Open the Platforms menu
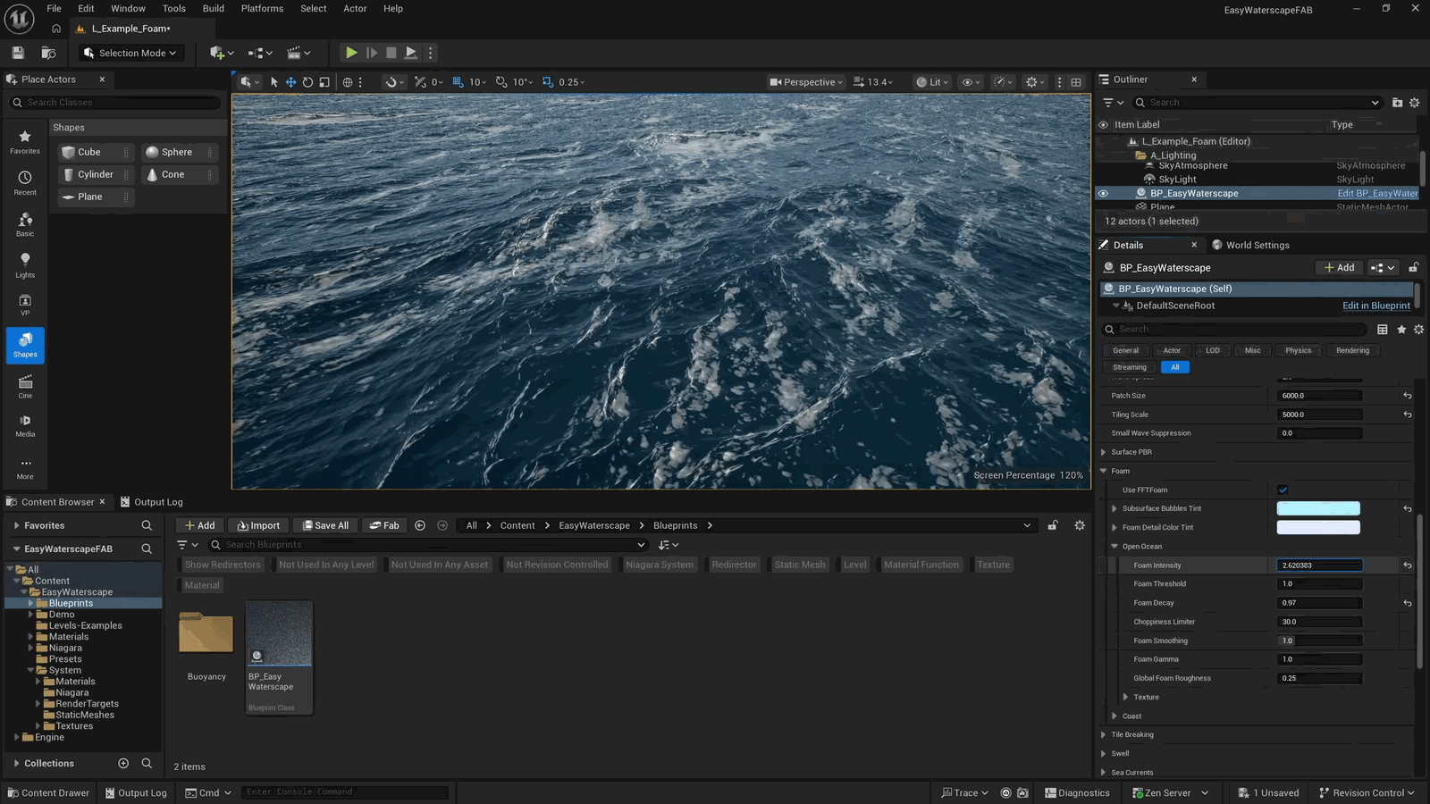Screen dimensions: 1430x804 pyautogui.click(x=262, y=9)
